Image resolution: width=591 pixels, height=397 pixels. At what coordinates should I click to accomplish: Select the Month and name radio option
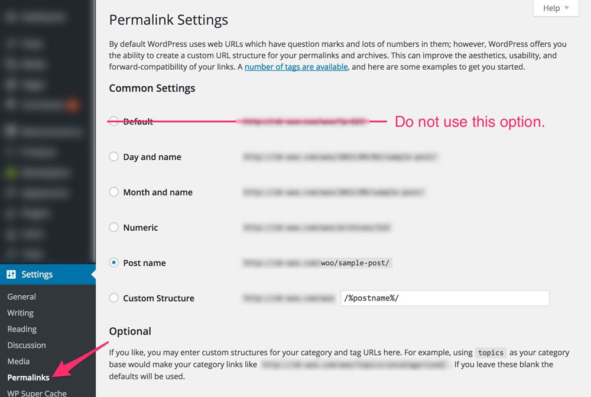tap(114, 192)
